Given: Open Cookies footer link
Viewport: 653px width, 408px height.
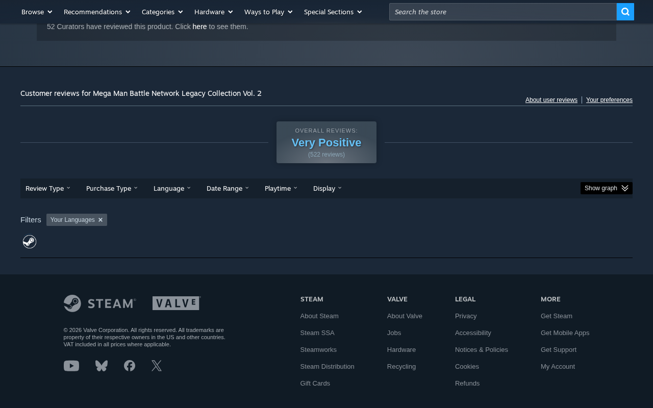Looking at the screenshot, I should [467, 367].
